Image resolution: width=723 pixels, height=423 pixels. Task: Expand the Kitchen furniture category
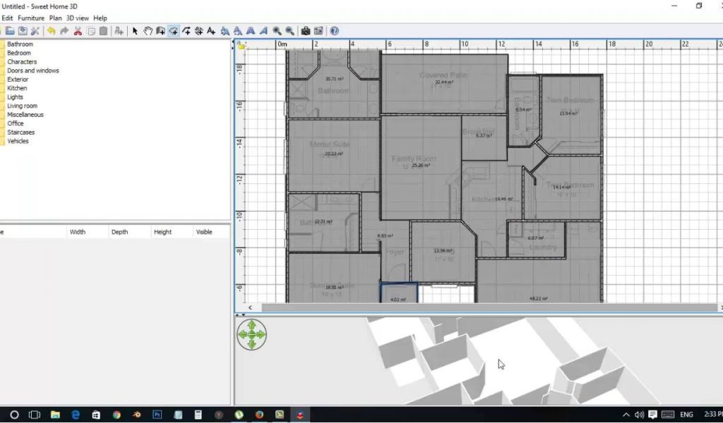(17, 88)
